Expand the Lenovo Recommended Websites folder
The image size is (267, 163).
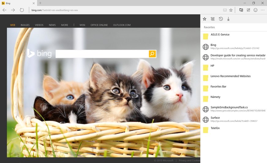tap(230, 76)
